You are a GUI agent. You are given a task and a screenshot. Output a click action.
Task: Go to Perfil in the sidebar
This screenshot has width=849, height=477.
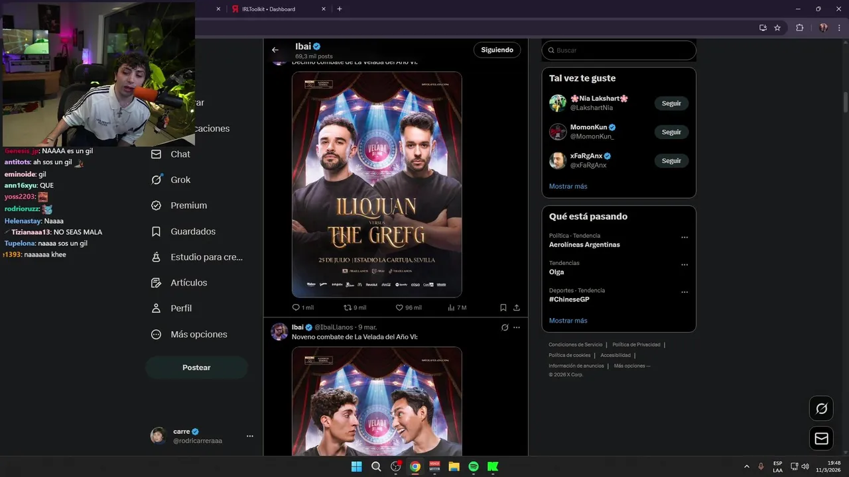click(x=171, y=308)
